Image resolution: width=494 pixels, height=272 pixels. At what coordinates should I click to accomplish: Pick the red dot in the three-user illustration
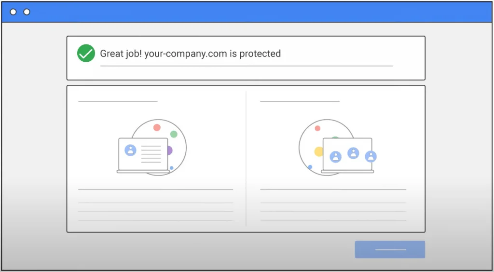pyautogui.click(x=317, y=128)
